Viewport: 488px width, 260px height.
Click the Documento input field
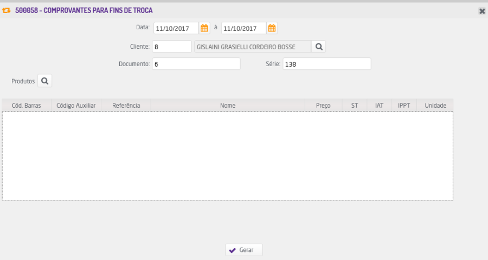pos(196,64)
